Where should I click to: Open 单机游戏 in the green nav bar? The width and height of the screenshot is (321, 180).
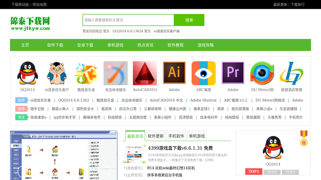pos(115,45)
